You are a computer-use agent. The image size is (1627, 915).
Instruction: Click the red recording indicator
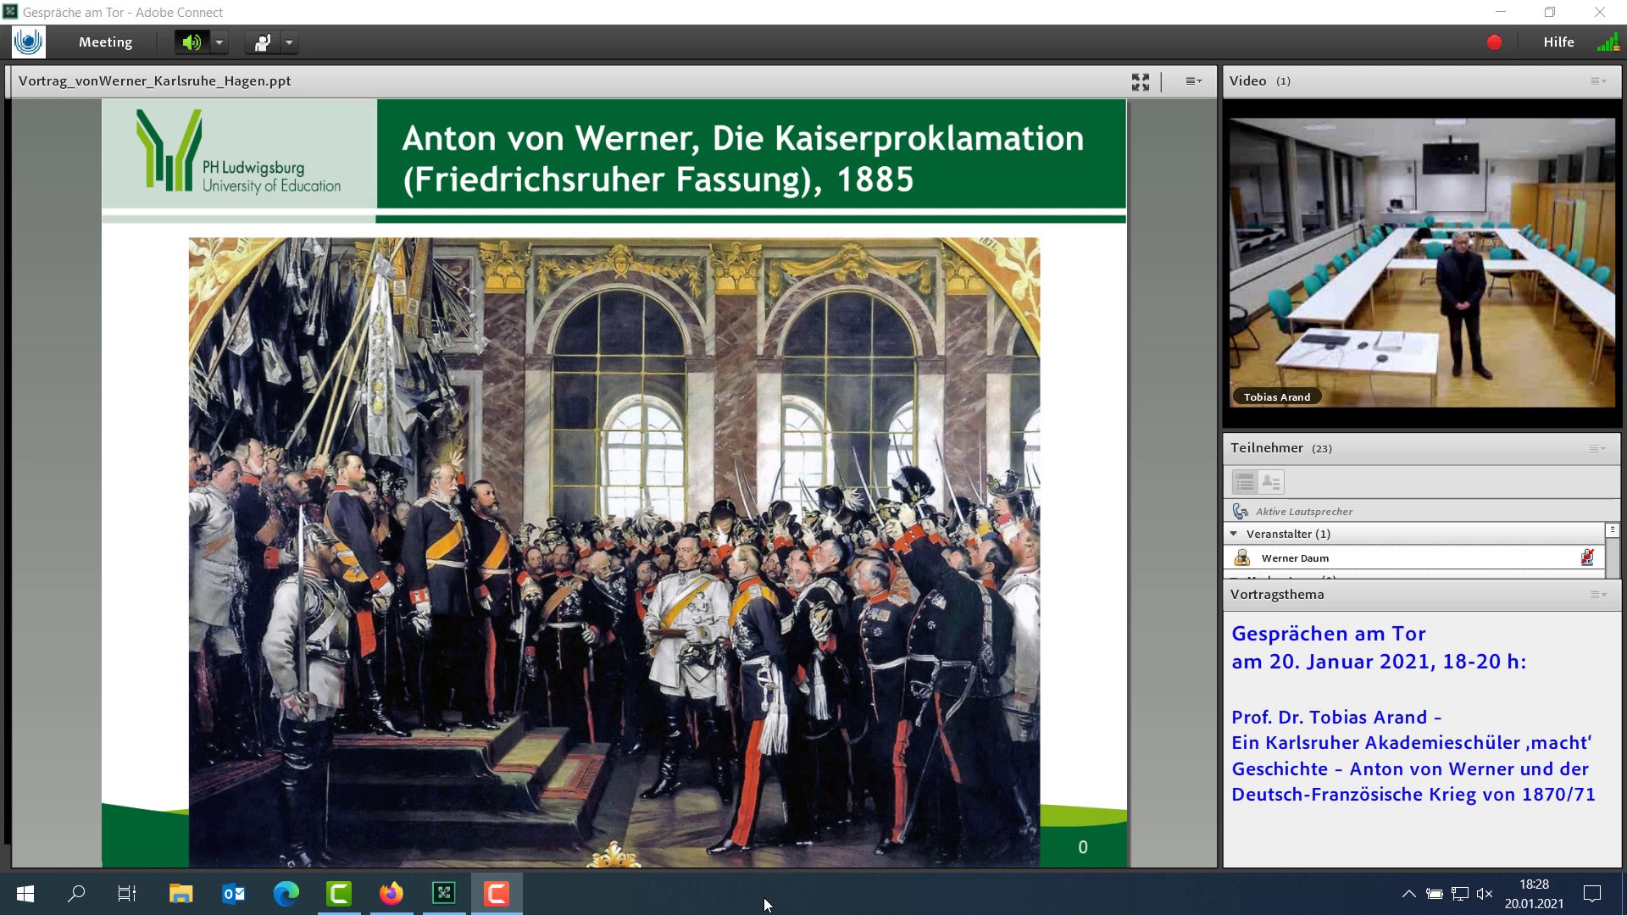pos(1494,42)
